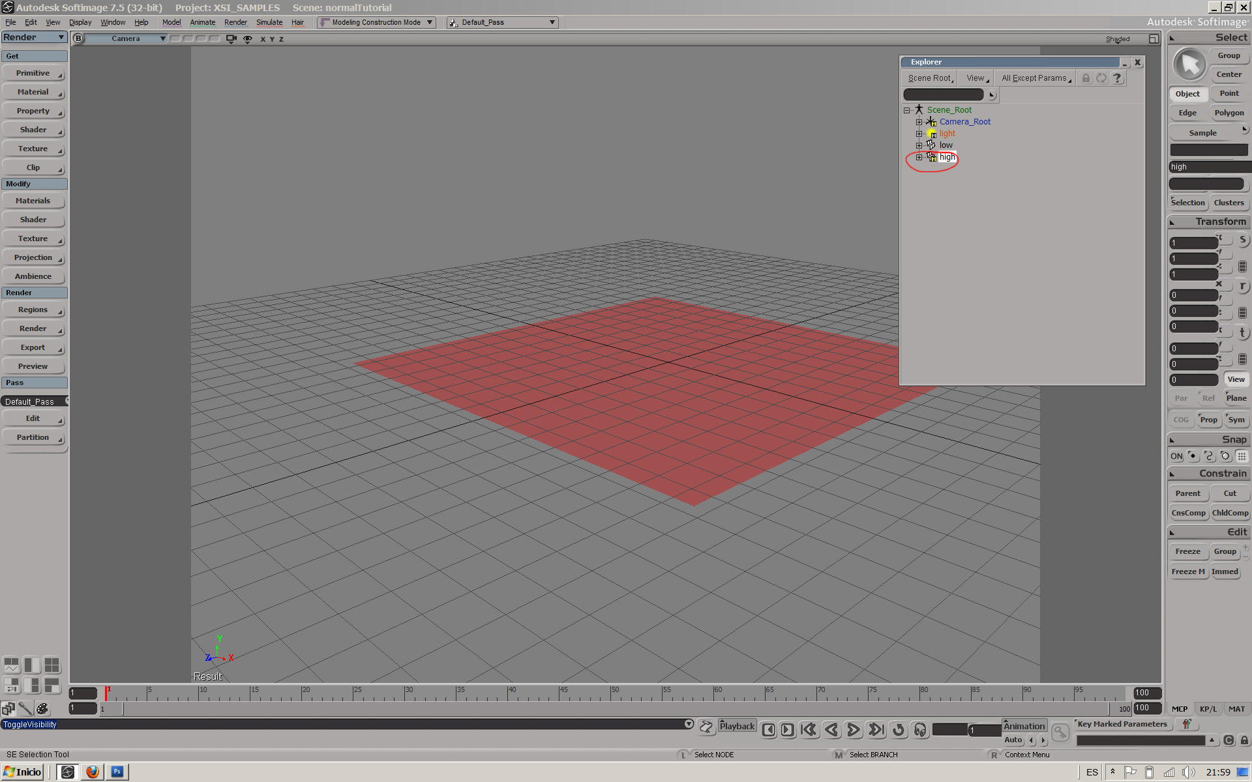Open the Display menu
The height and width of the screenshot is (782, 1252).
(x=80, y=22)
